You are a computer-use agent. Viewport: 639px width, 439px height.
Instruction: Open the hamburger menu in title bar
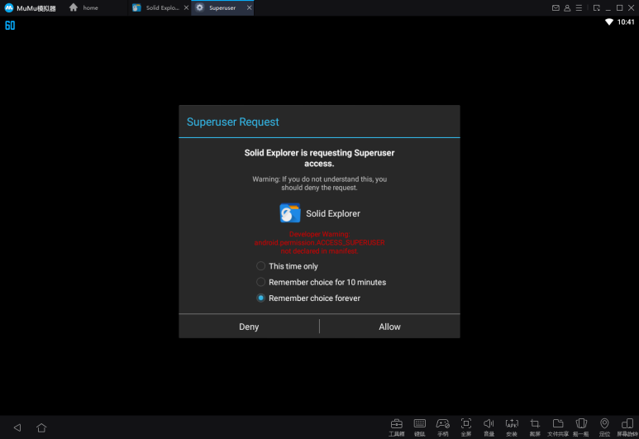pos(579,7)
